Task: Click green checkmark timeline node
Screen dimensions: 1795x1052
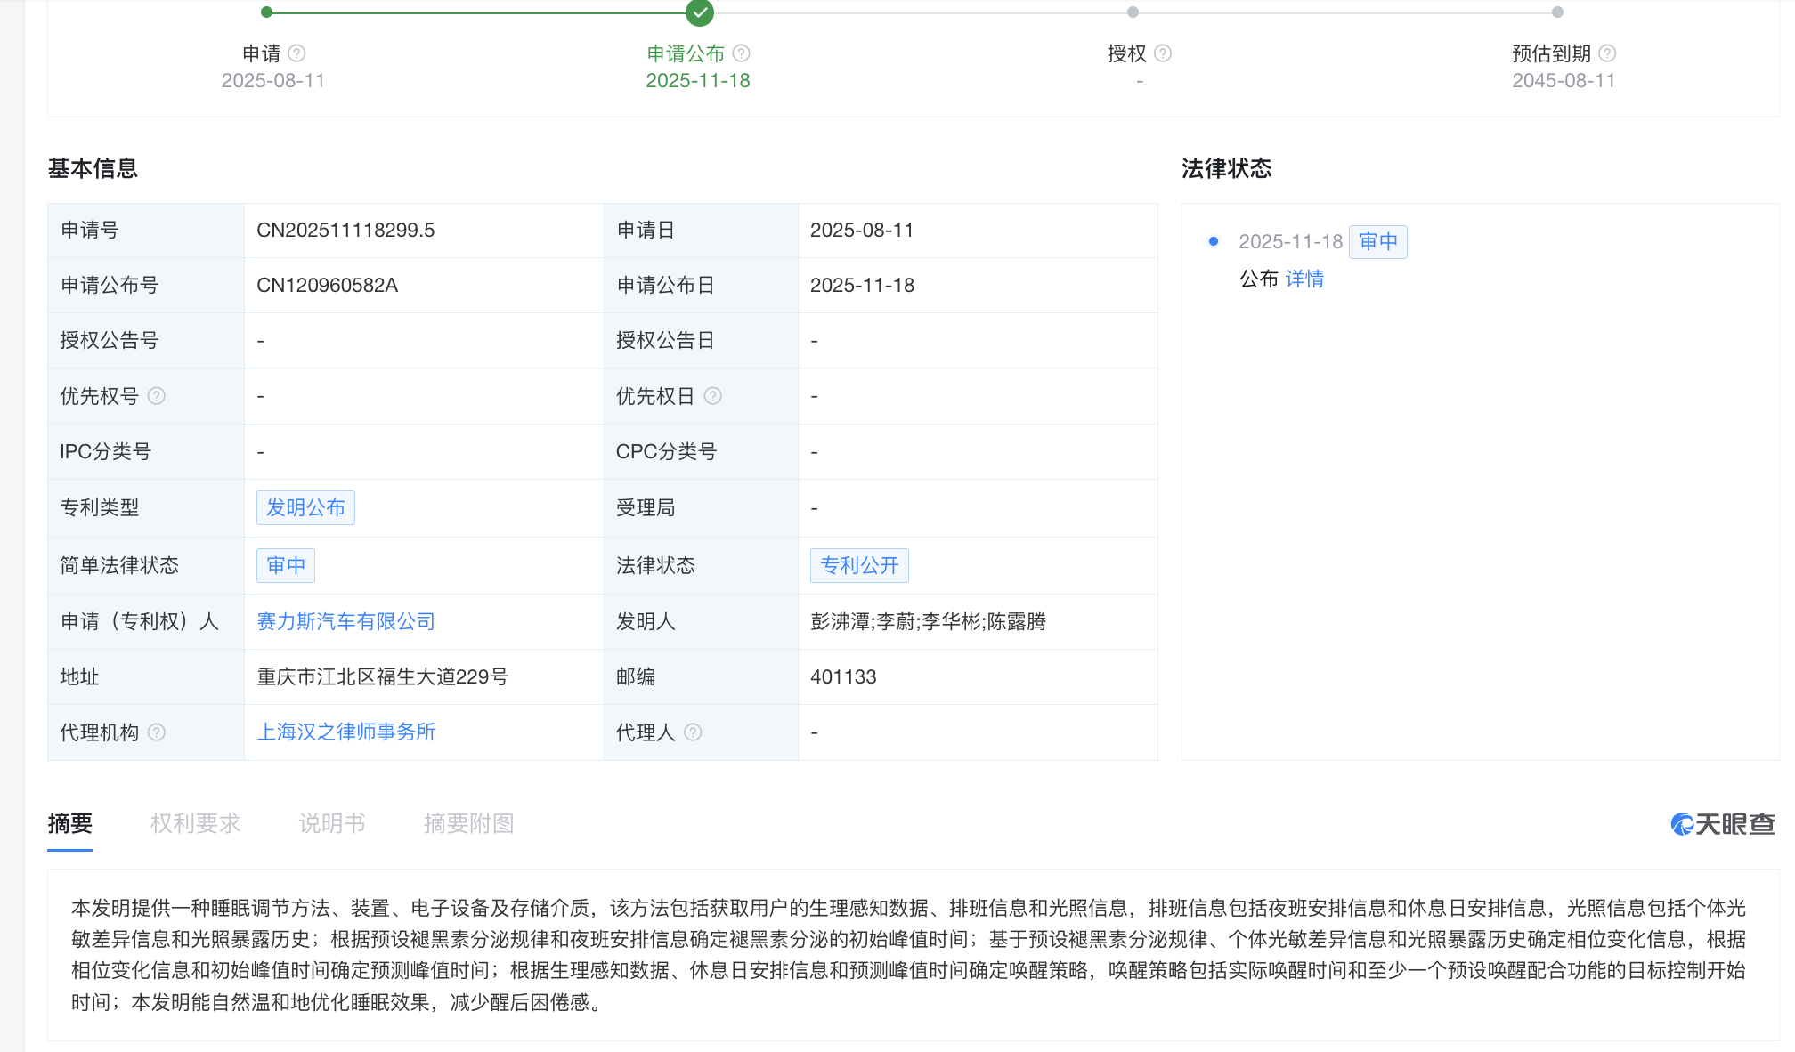Action: [x=700, y=12]
